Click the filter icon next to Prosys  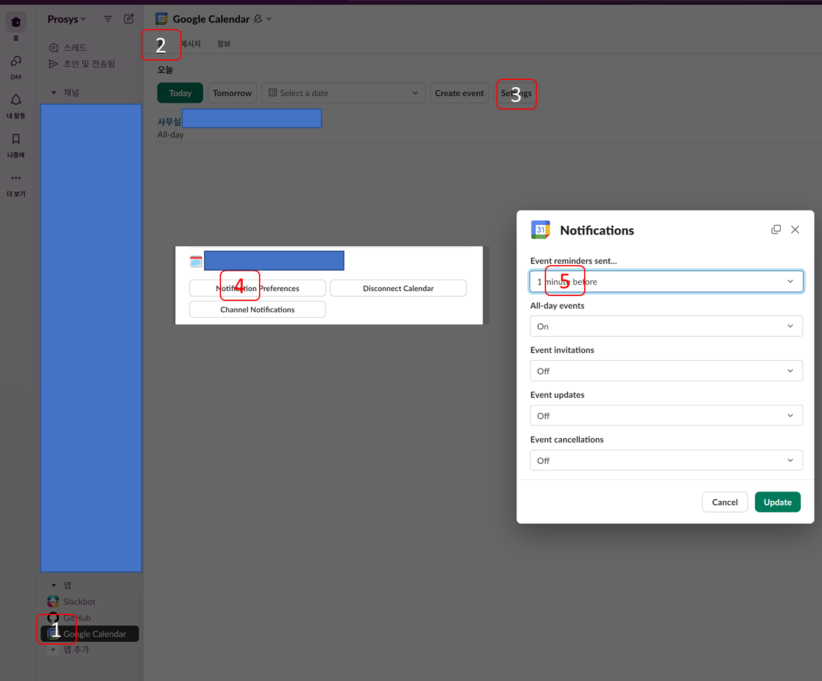click(x=108, y=19)
